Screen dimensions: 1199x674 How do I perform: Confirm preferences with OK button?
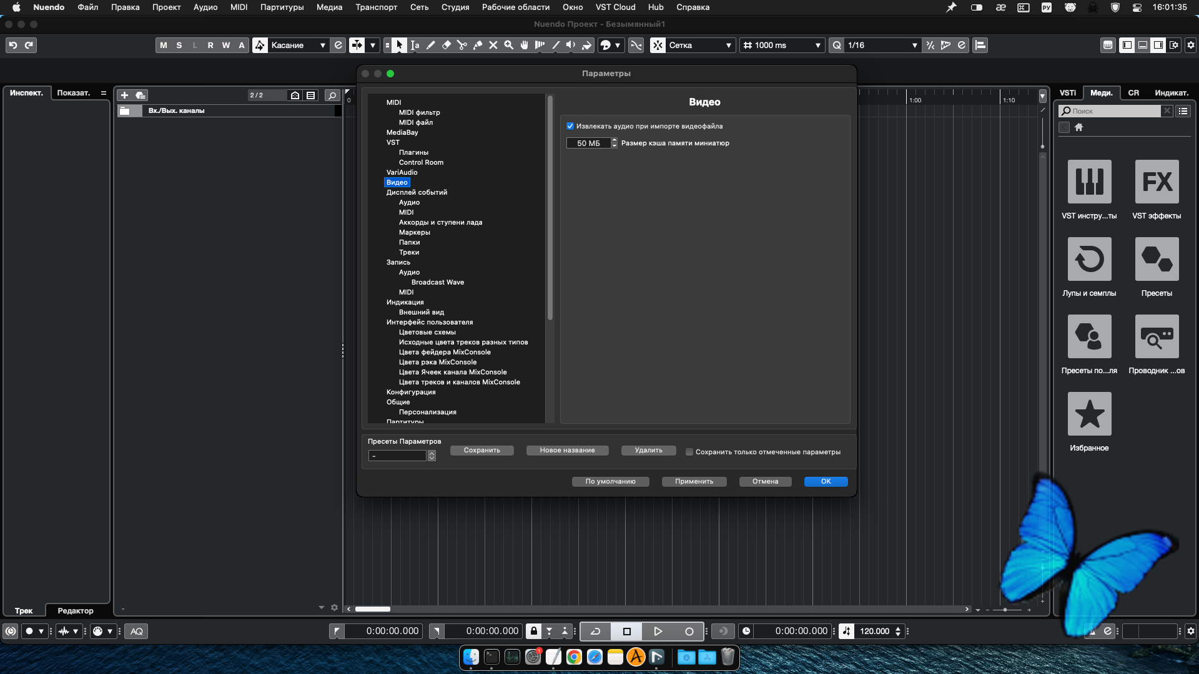pyautogui.click(x=826, y=482)
